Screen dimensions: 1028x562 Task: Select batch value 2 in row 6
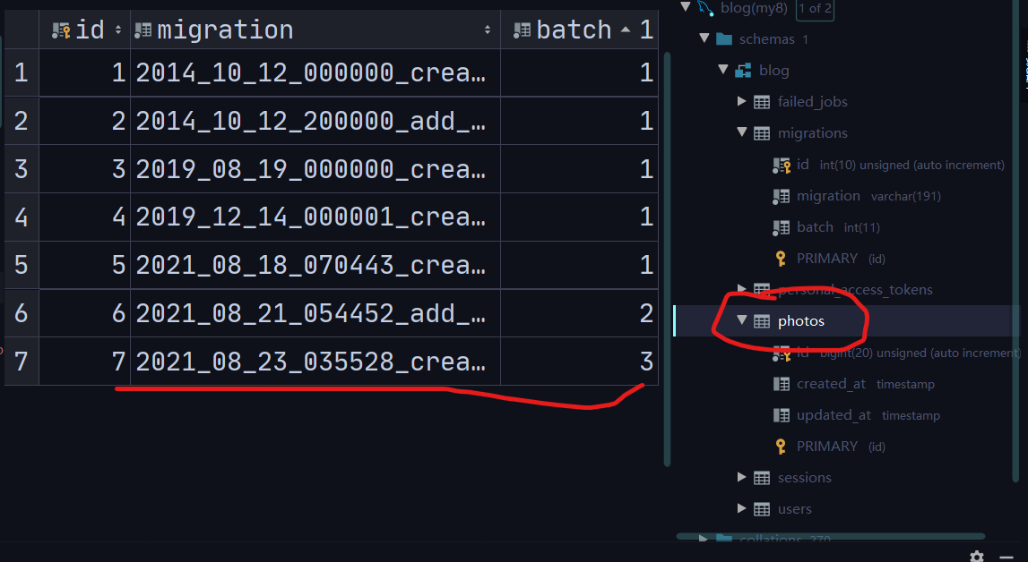(580, 313)
